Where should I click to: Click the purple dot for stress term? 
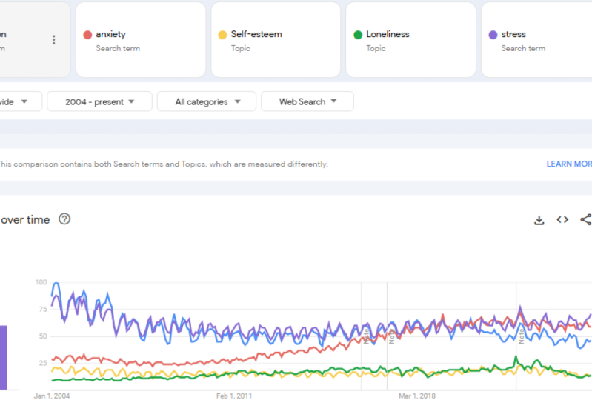[x=493, y=35]
